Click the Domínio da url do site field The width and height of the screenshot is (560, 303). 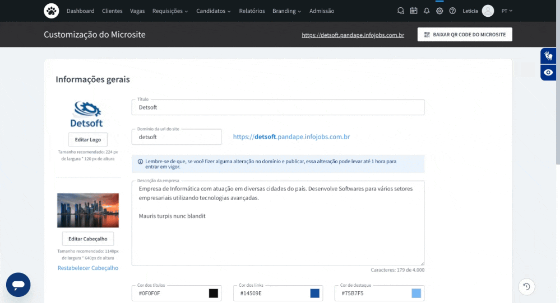177,137
